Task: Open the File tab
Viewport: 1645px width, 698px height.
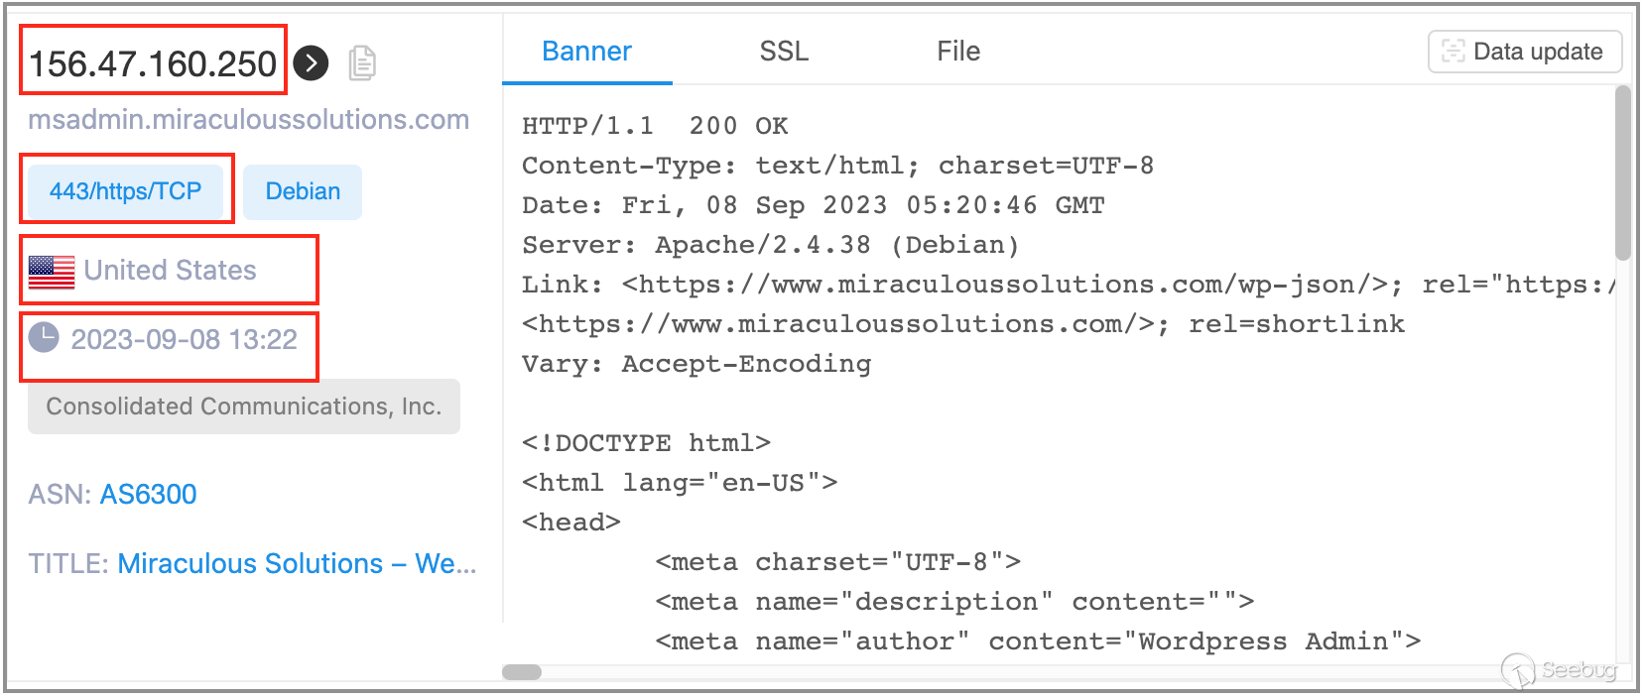Action: coord(958,52)
